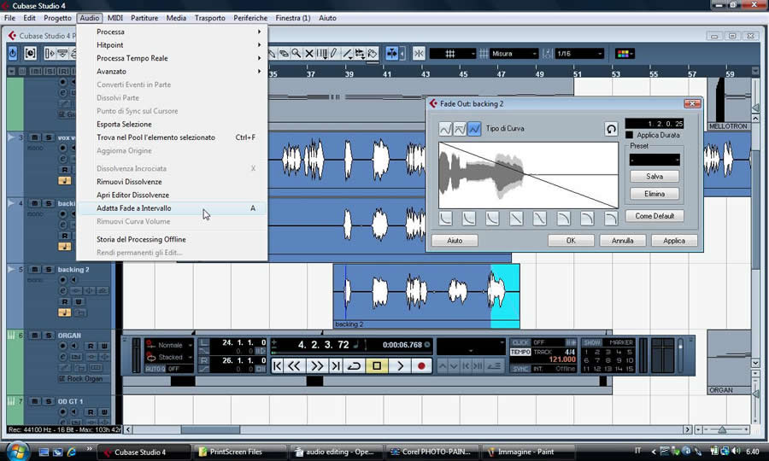Click the horizontal scrollbar of the project window

point(209,429)
